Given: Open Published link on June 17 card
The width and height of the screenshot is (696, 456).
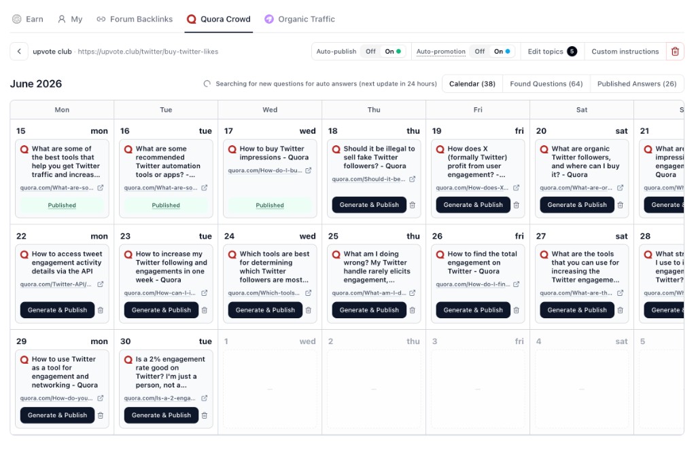Looking at the screenshot, I should click(x=269, y=205).
